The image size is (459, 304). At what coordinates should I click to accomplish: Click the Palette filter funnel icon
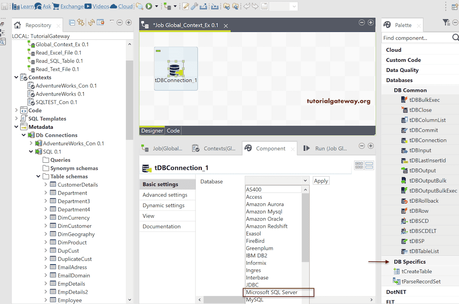446,22
